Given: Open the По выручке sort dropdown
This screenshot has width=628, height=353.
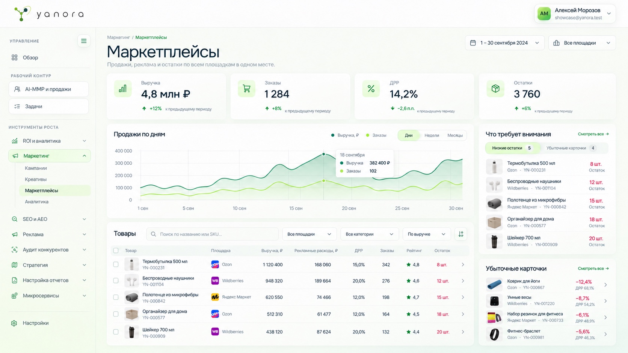Looking at the screenshot, I should pos(426,234).
